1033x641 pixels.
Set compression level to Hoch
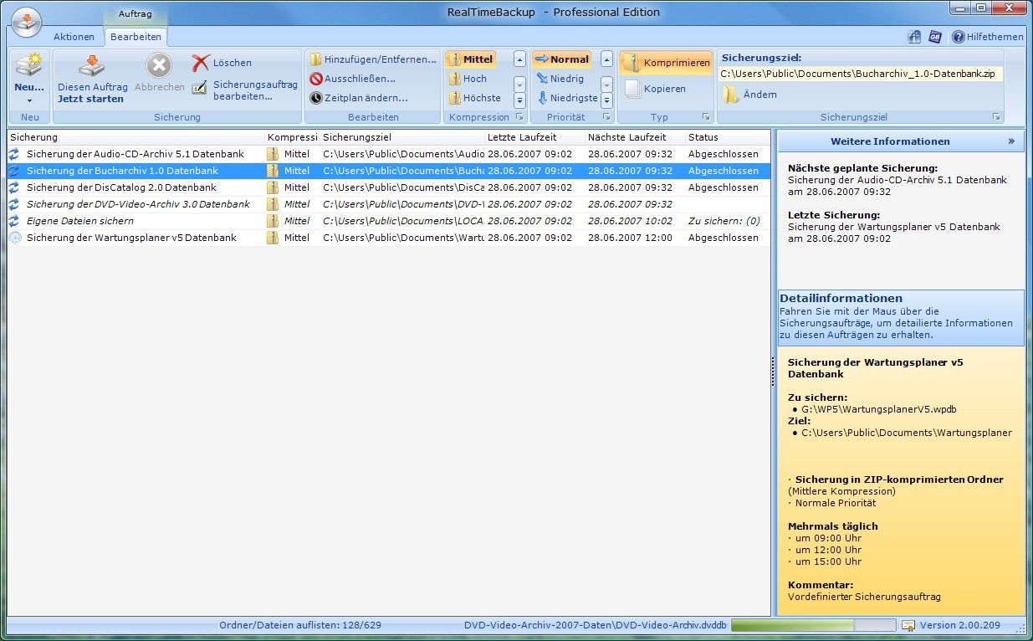[x=468, y=79]
